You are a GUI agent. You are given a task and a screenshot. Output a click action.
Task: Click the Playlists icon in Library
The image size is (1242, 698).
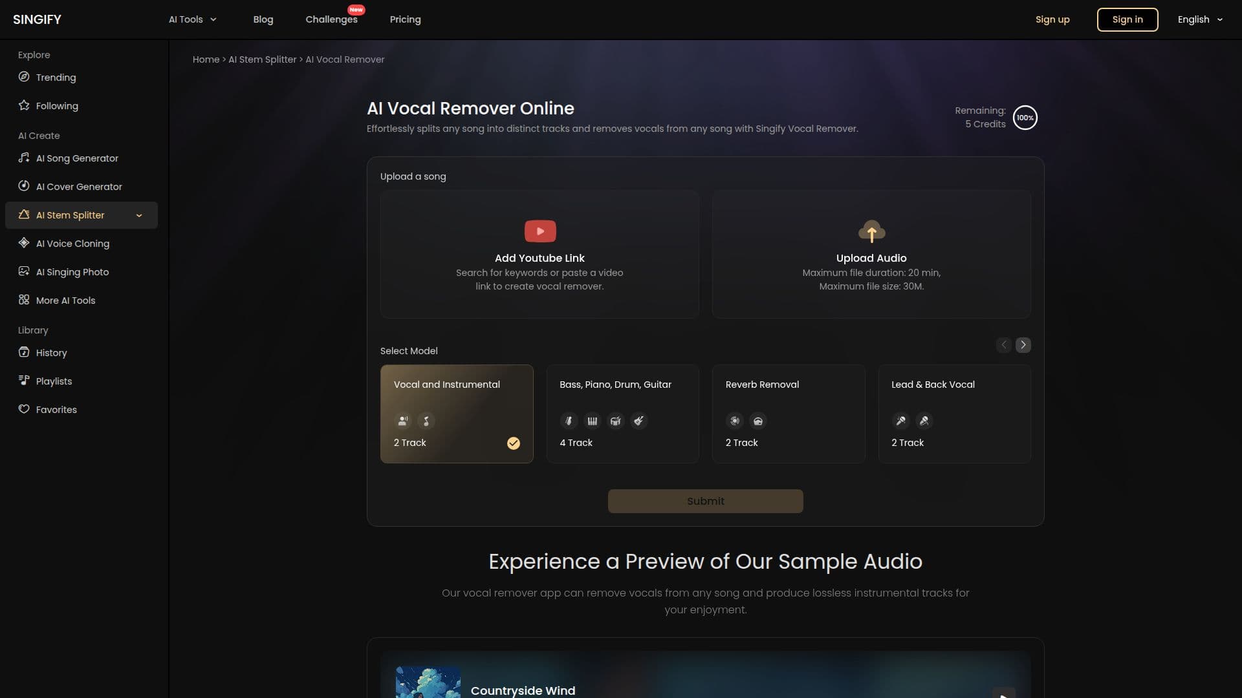pos(24,381)
